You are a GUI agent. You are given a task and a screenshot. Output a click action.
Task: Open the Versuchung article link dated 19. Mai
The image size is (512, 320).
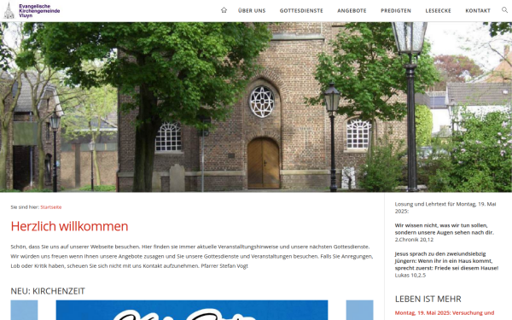pyautogui.click(x=445, y=313)
